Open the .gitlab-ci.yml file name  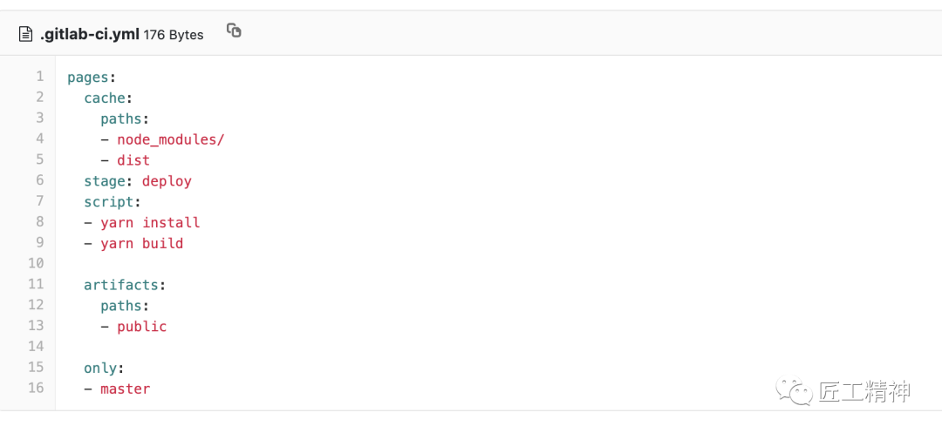(x=90, y=34)
